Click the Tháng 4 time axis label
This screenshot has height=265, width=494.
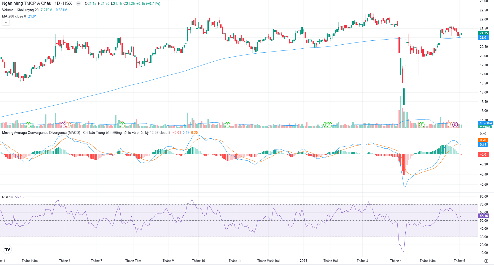(396, 261)
